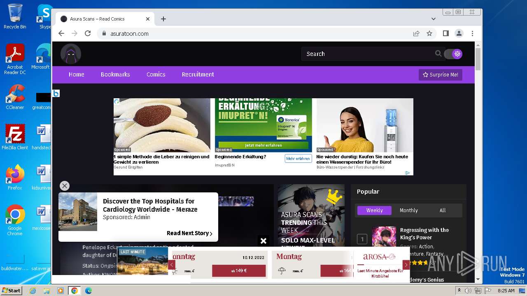Image resolution: width=527 pixels, height=296 pixels.
Task: Open Chrome three-dot menu
Action: point(472,33)
